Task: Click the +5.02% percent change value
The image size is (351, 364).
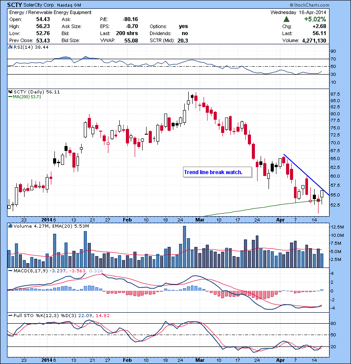Action: point(315,19)
